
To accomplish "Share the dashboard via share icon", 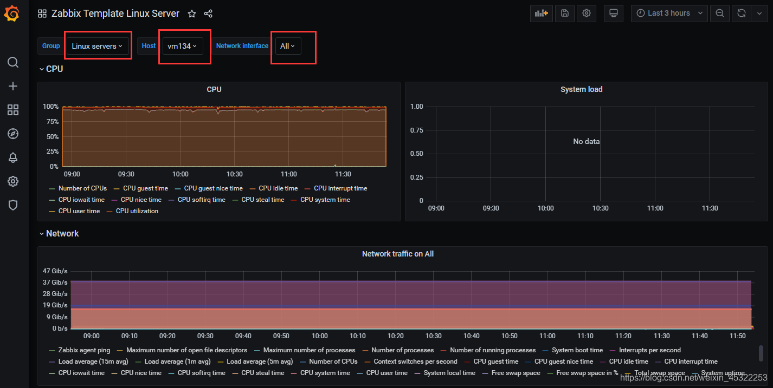I will (x=208, y=14).
